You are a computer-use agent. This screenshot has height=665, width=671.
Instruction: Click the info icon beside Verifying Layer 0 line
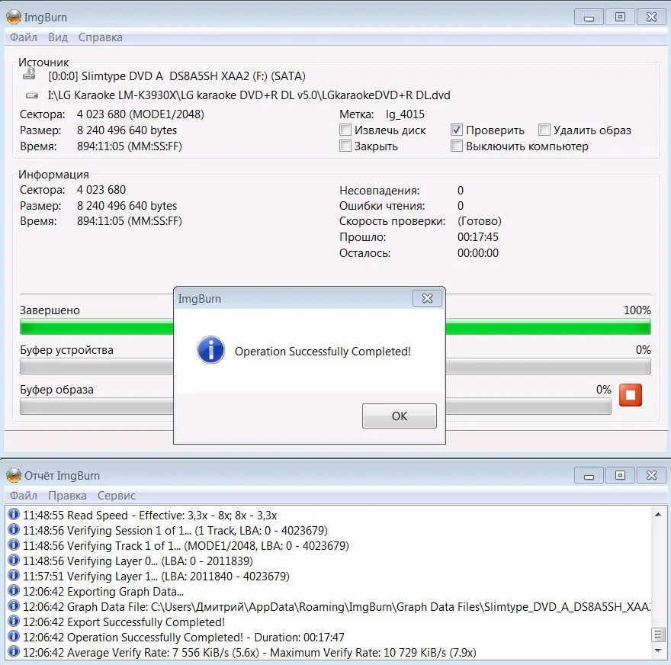[x=14, y=560]
